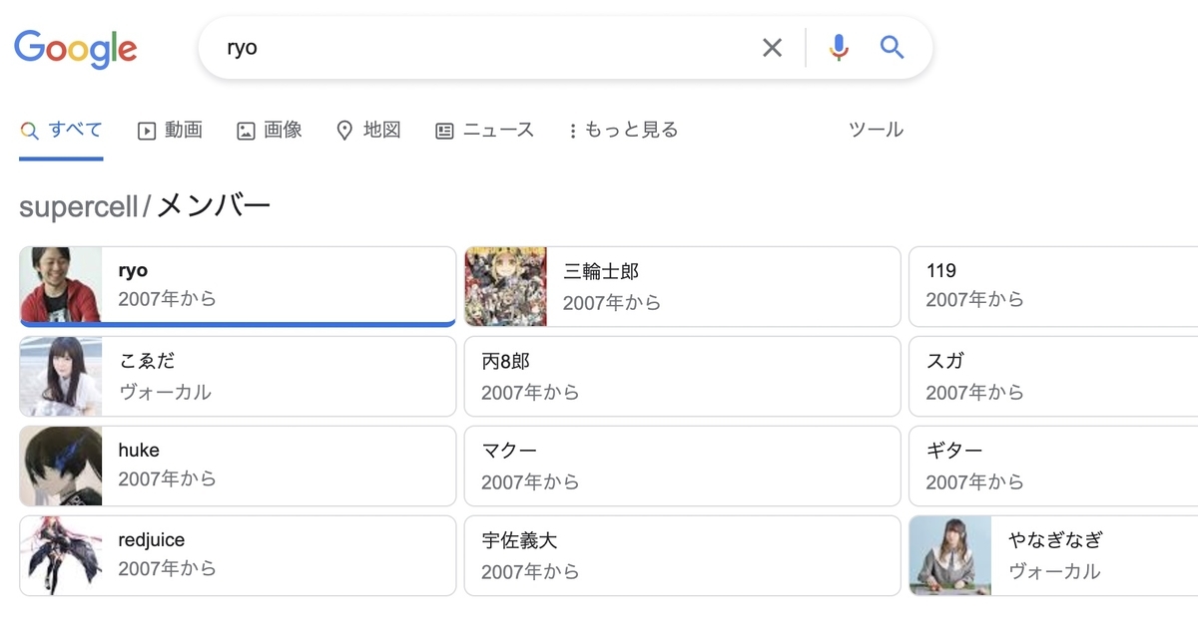Click the やなぎなぎ photo thumbnail

[x=950, y=555]
